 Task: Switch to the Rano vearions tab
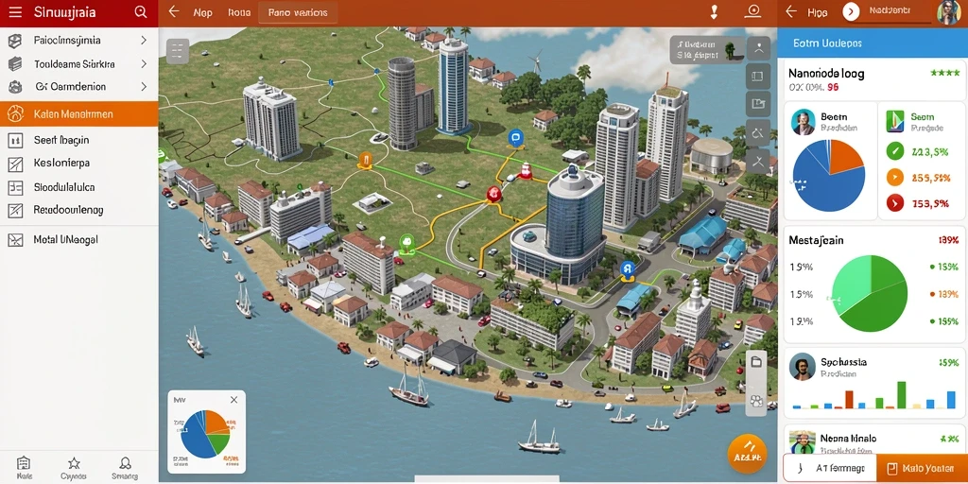pyautogui.click(x=298, y=12)
